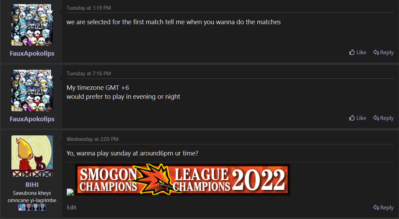Open FauxApokolips avatar on first post
The width and height of the screenshot is (399, 219).
pyautogui.click(x=32, y=25)
